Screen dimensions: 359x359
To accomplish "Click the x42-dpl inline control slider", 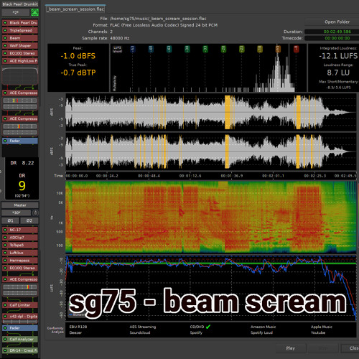I will (x=20, y=322).
